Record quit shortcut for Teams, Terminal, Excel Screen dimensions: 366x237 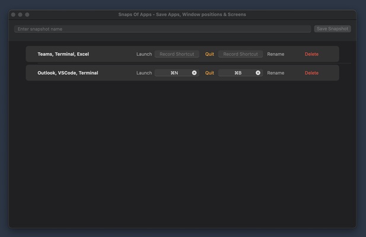[x=240, y=54]
